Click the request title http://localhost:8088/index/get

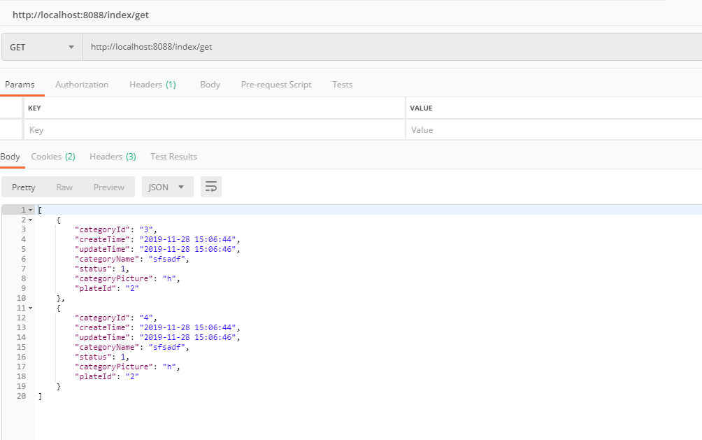pyautogui.click(x=80, y=15)
